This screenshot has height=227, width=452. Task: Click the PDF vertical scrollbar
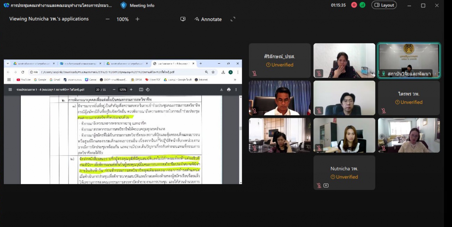240,139
